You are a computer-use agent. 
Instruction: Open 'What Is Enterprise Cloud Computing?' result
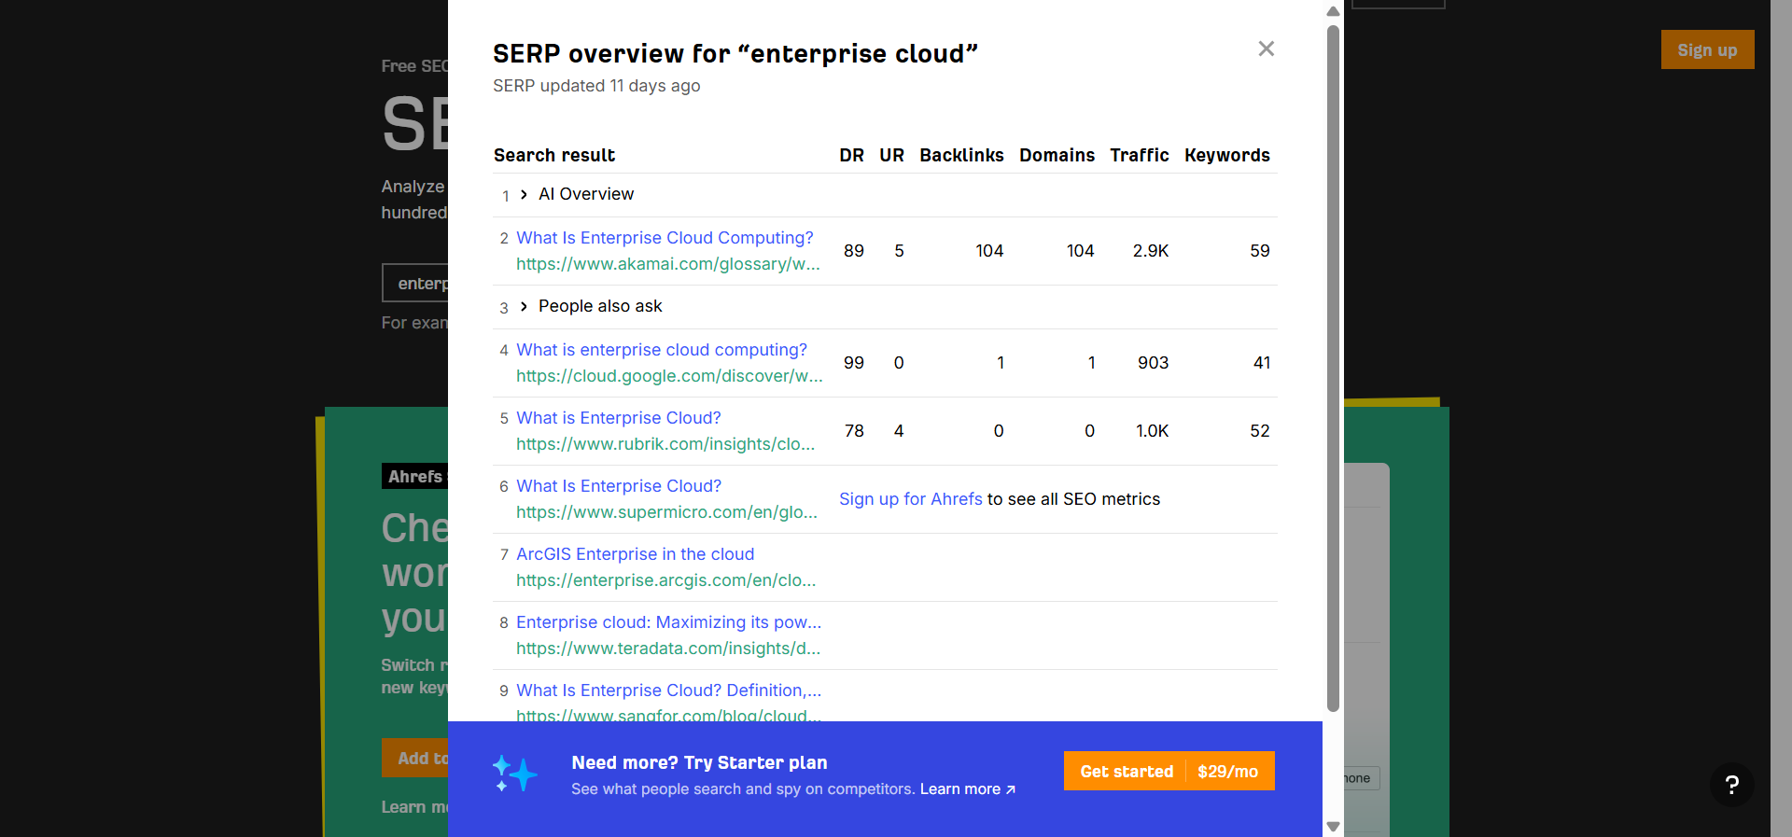tap(665, 238)
